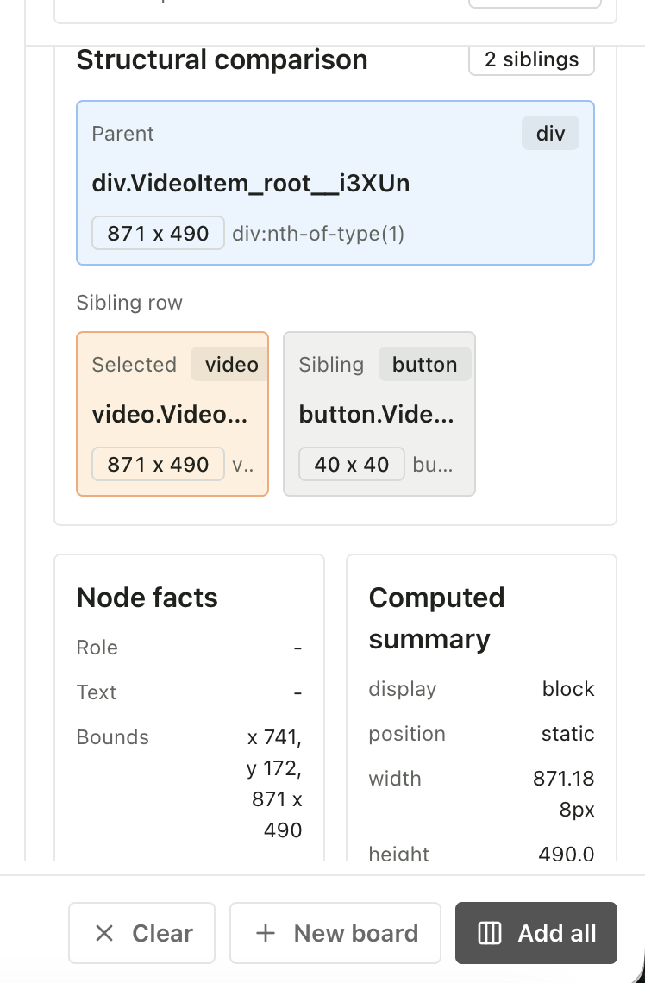This screenshot has width=645, height=983.
Task: Click the Add all button
Action: point(536,933)
